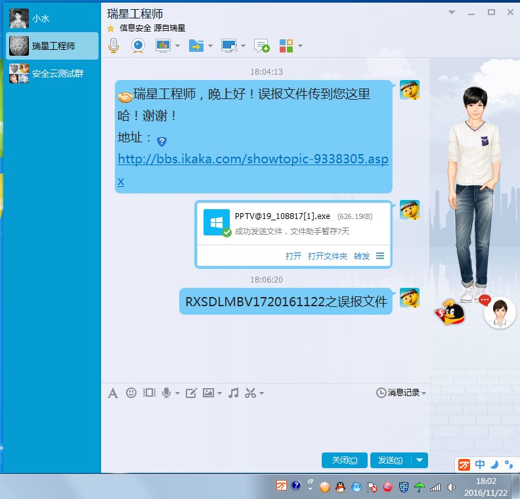This screenshot has height=499, width=520.
Task: Click 打开 on the PPTV file
Action: 293,256
